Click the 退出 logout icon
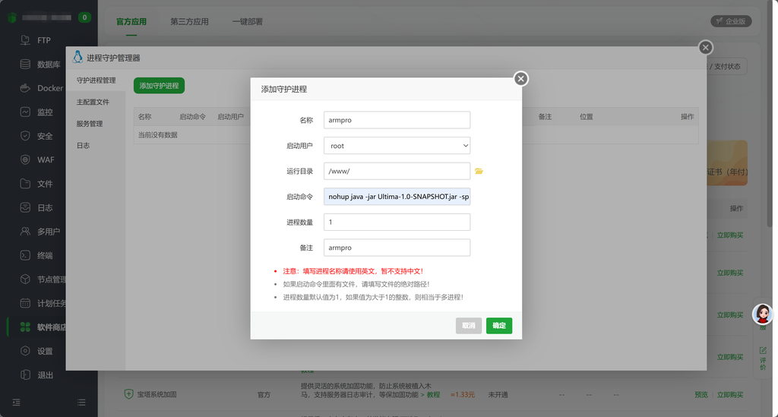Screen dimensions: 778x417 25,375
